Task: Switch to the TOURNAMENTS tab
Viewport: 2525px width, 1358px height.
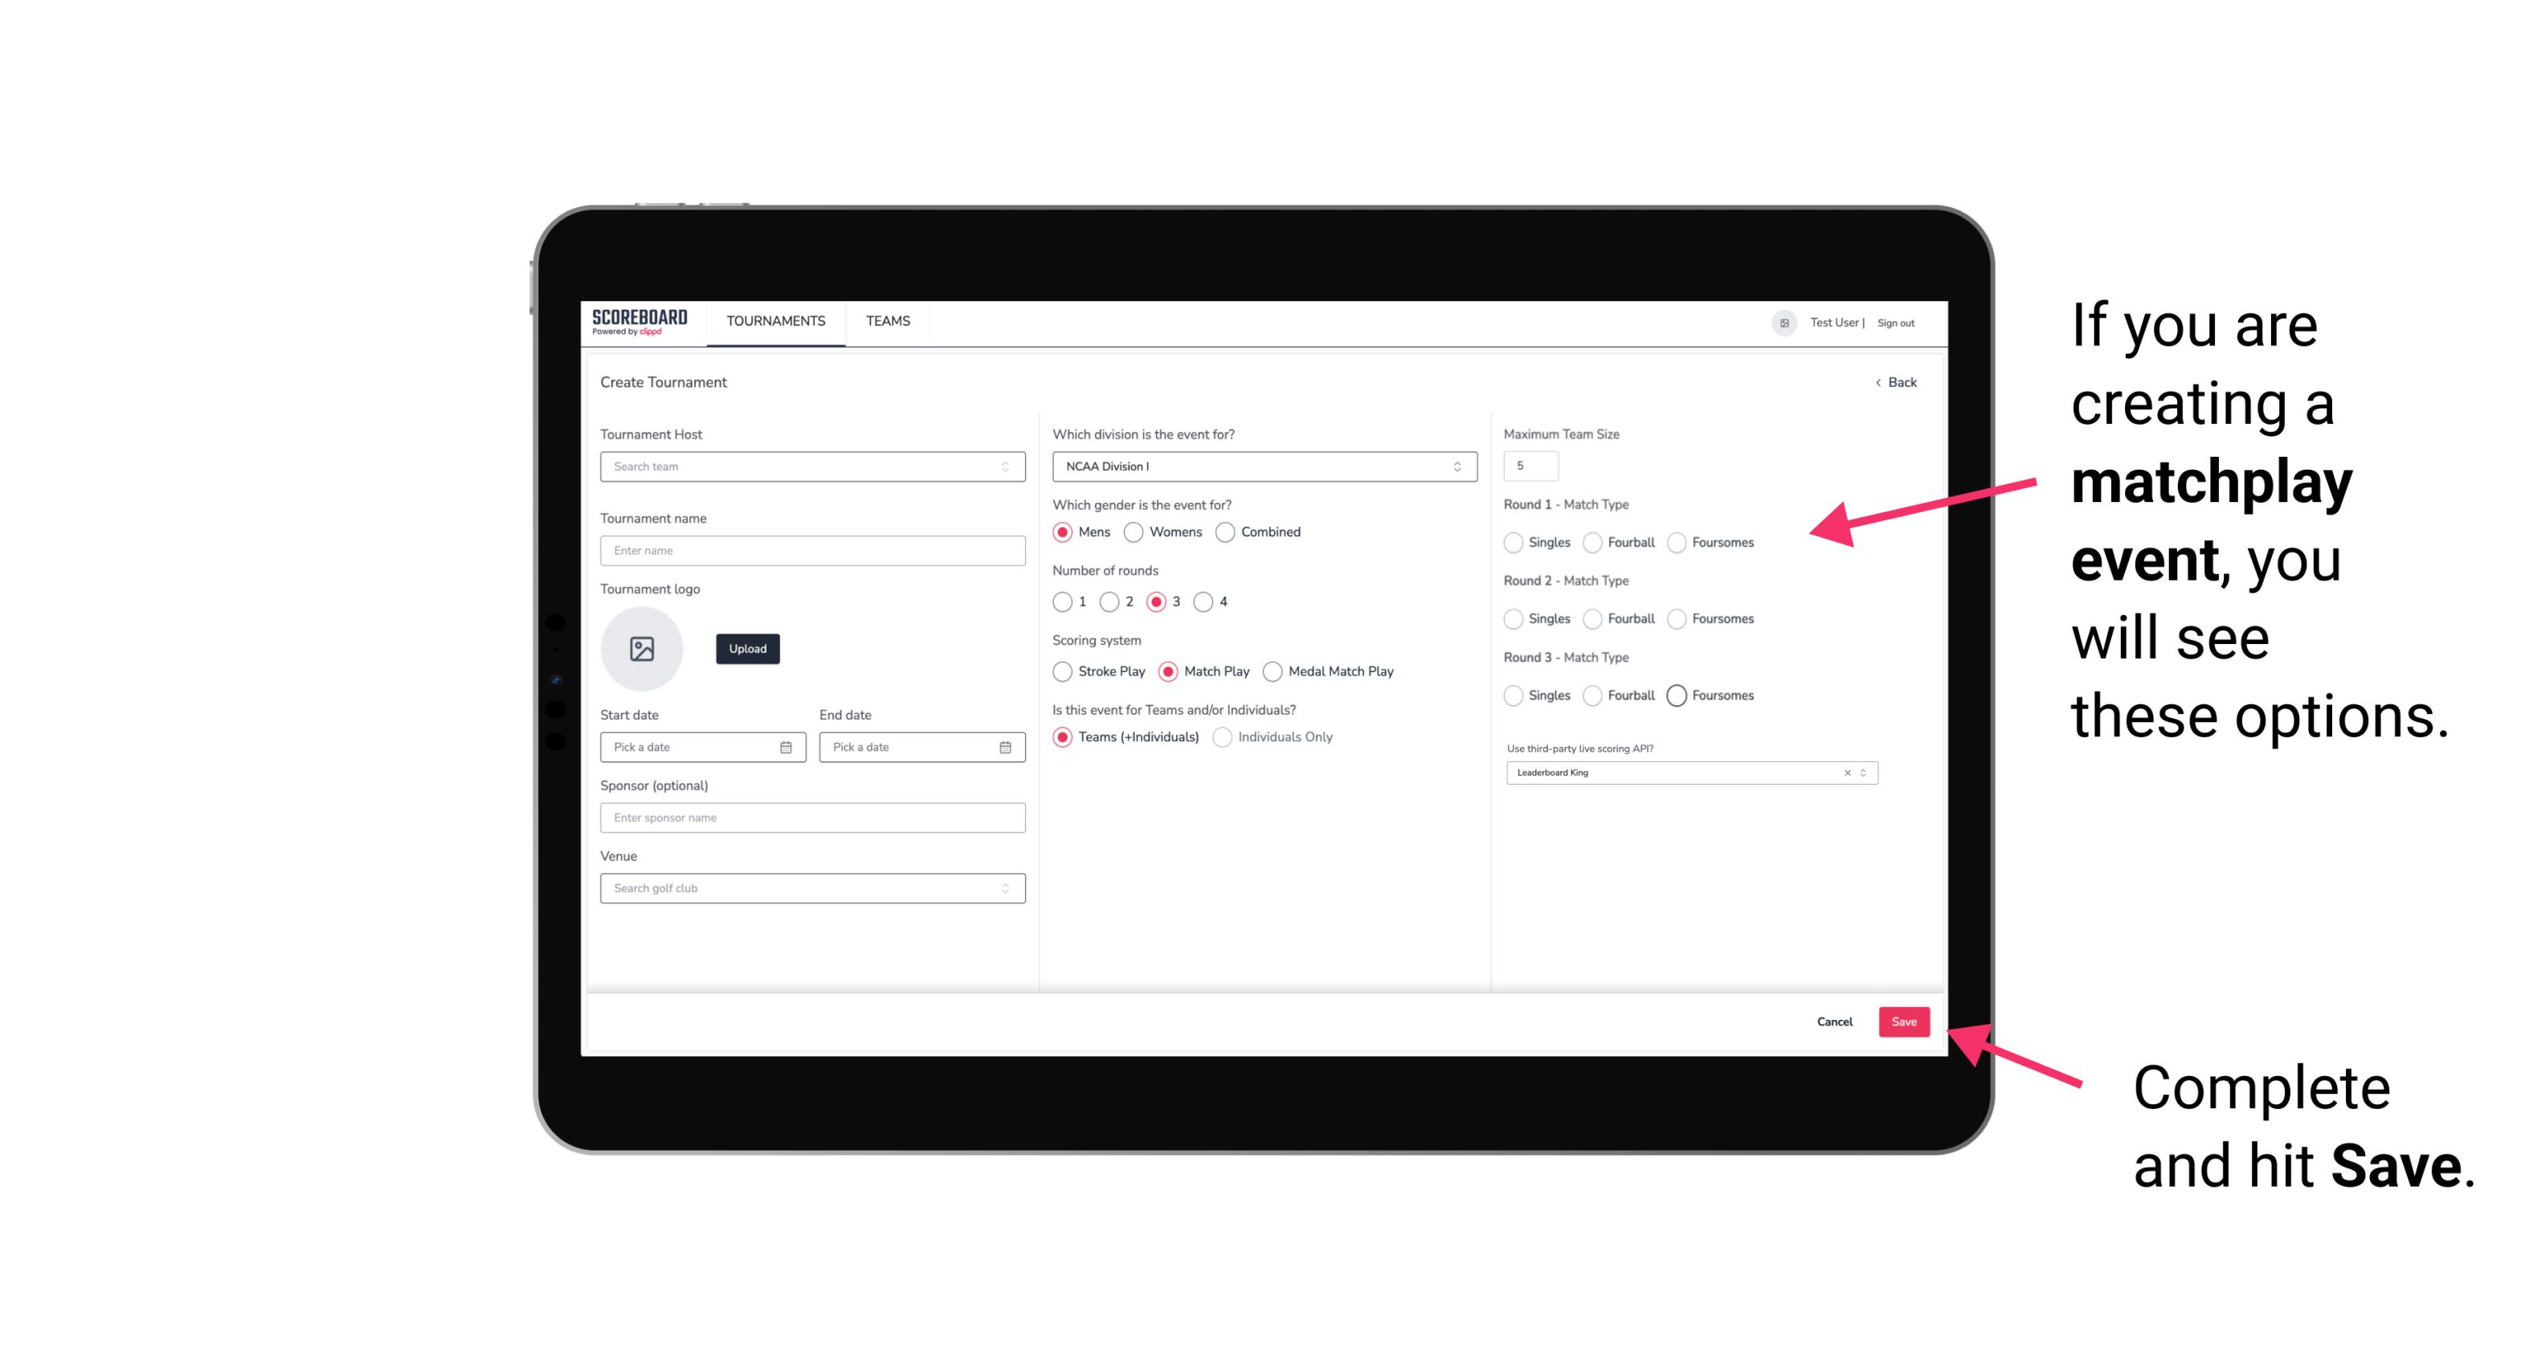Action: pos(774,323)
